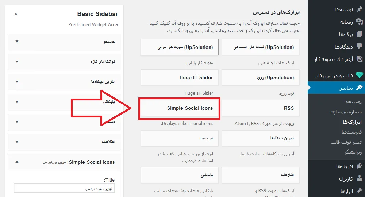Click the plug icon beside افزونه‌ها

pyautogui.click(x=360, y=166)
